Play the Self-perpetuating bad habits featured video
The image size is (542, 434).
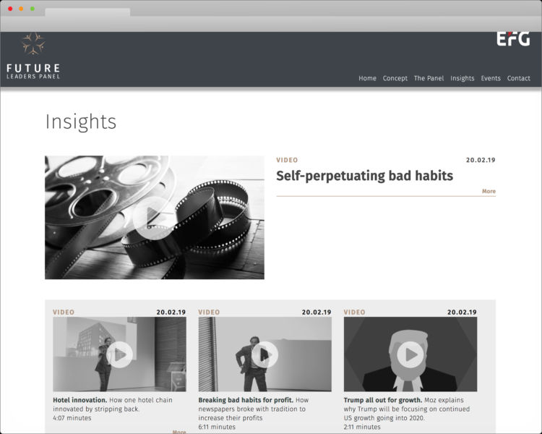click(154, 218)
